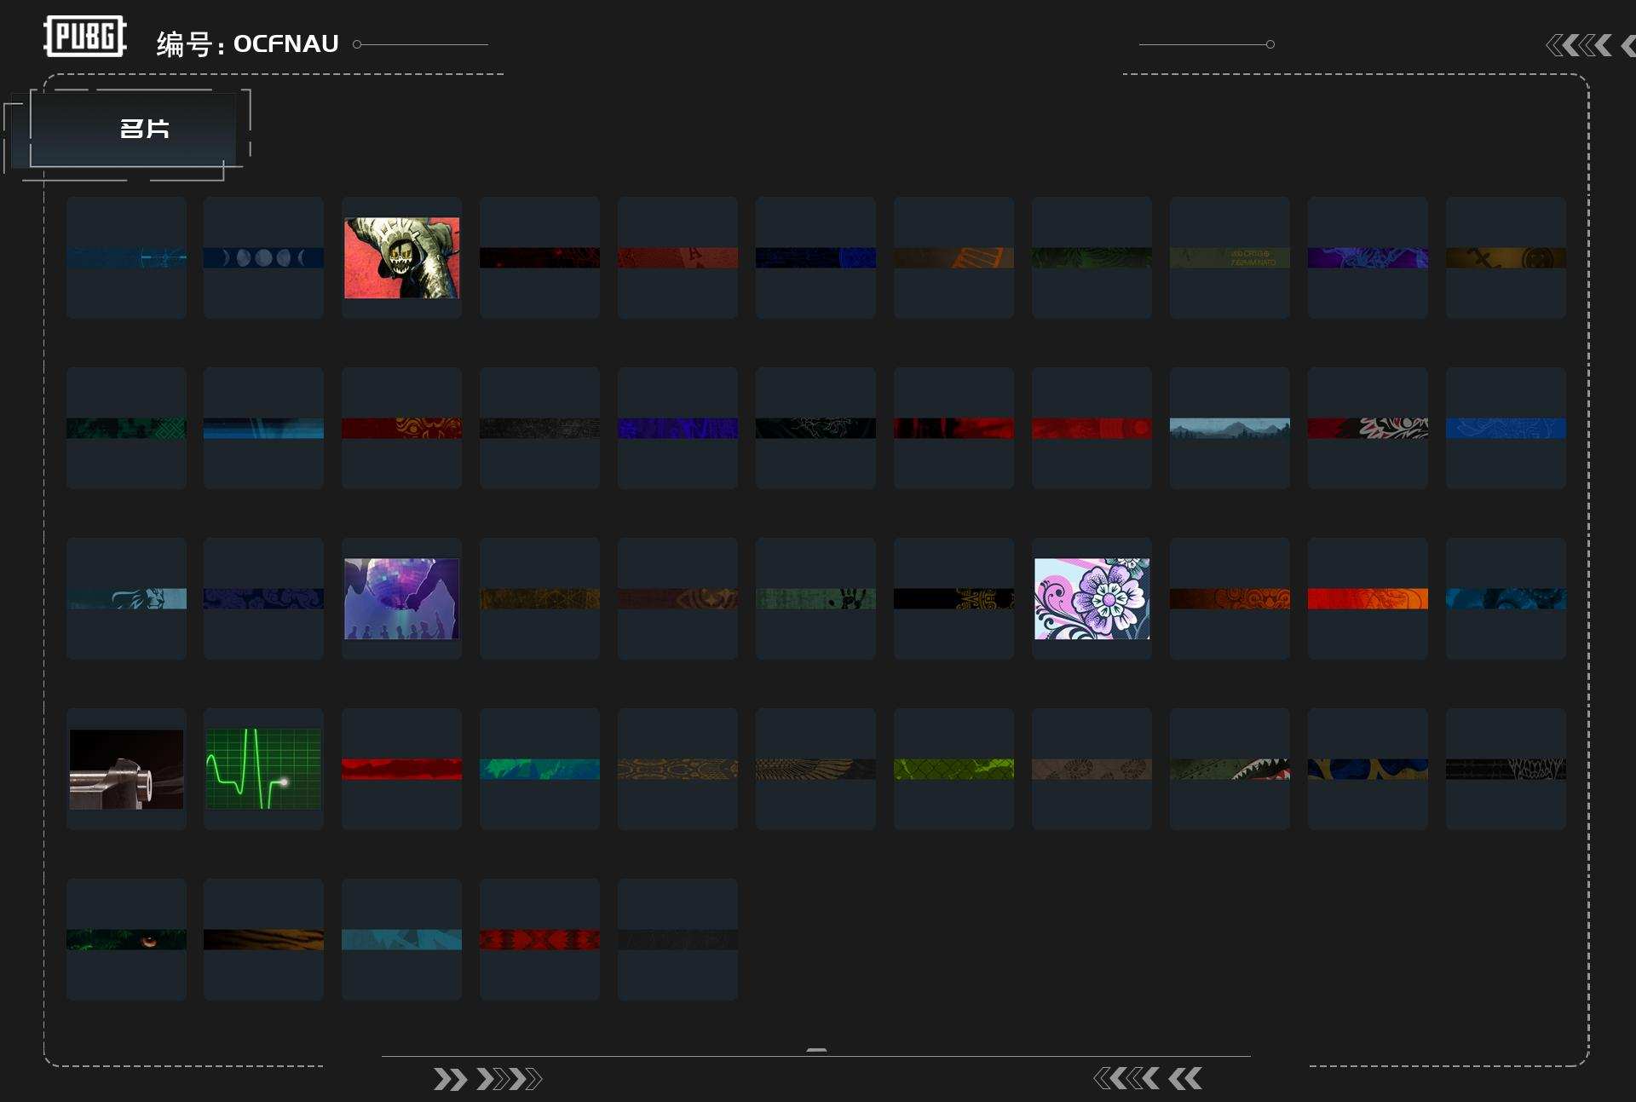Select the moon phases nameplate
This screenshot has width=1636, height=1102.
(x=263, y=257)
